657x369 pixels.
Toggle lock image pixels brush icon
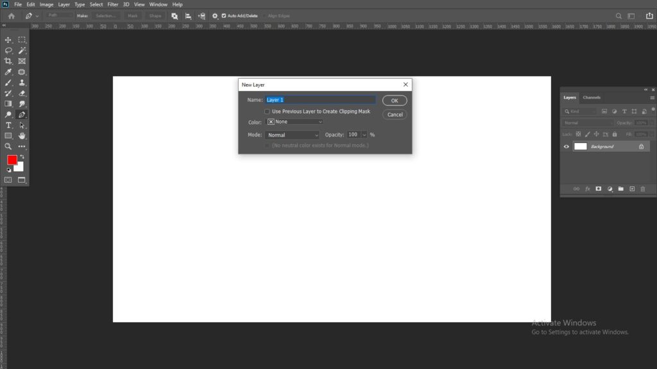pos(588,135)
